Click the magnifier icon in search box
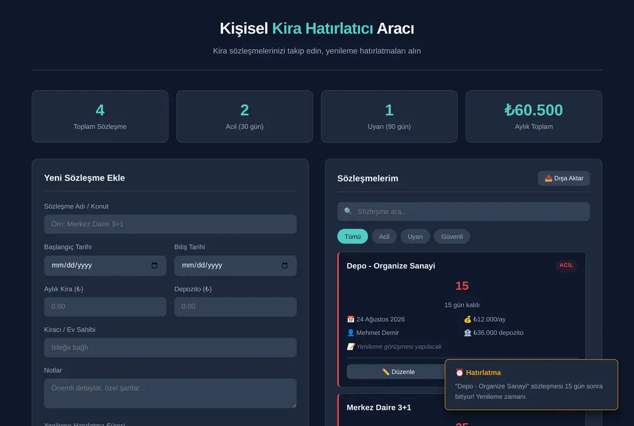The height and width of the screenshot is (426, 634). coord(348,211)
